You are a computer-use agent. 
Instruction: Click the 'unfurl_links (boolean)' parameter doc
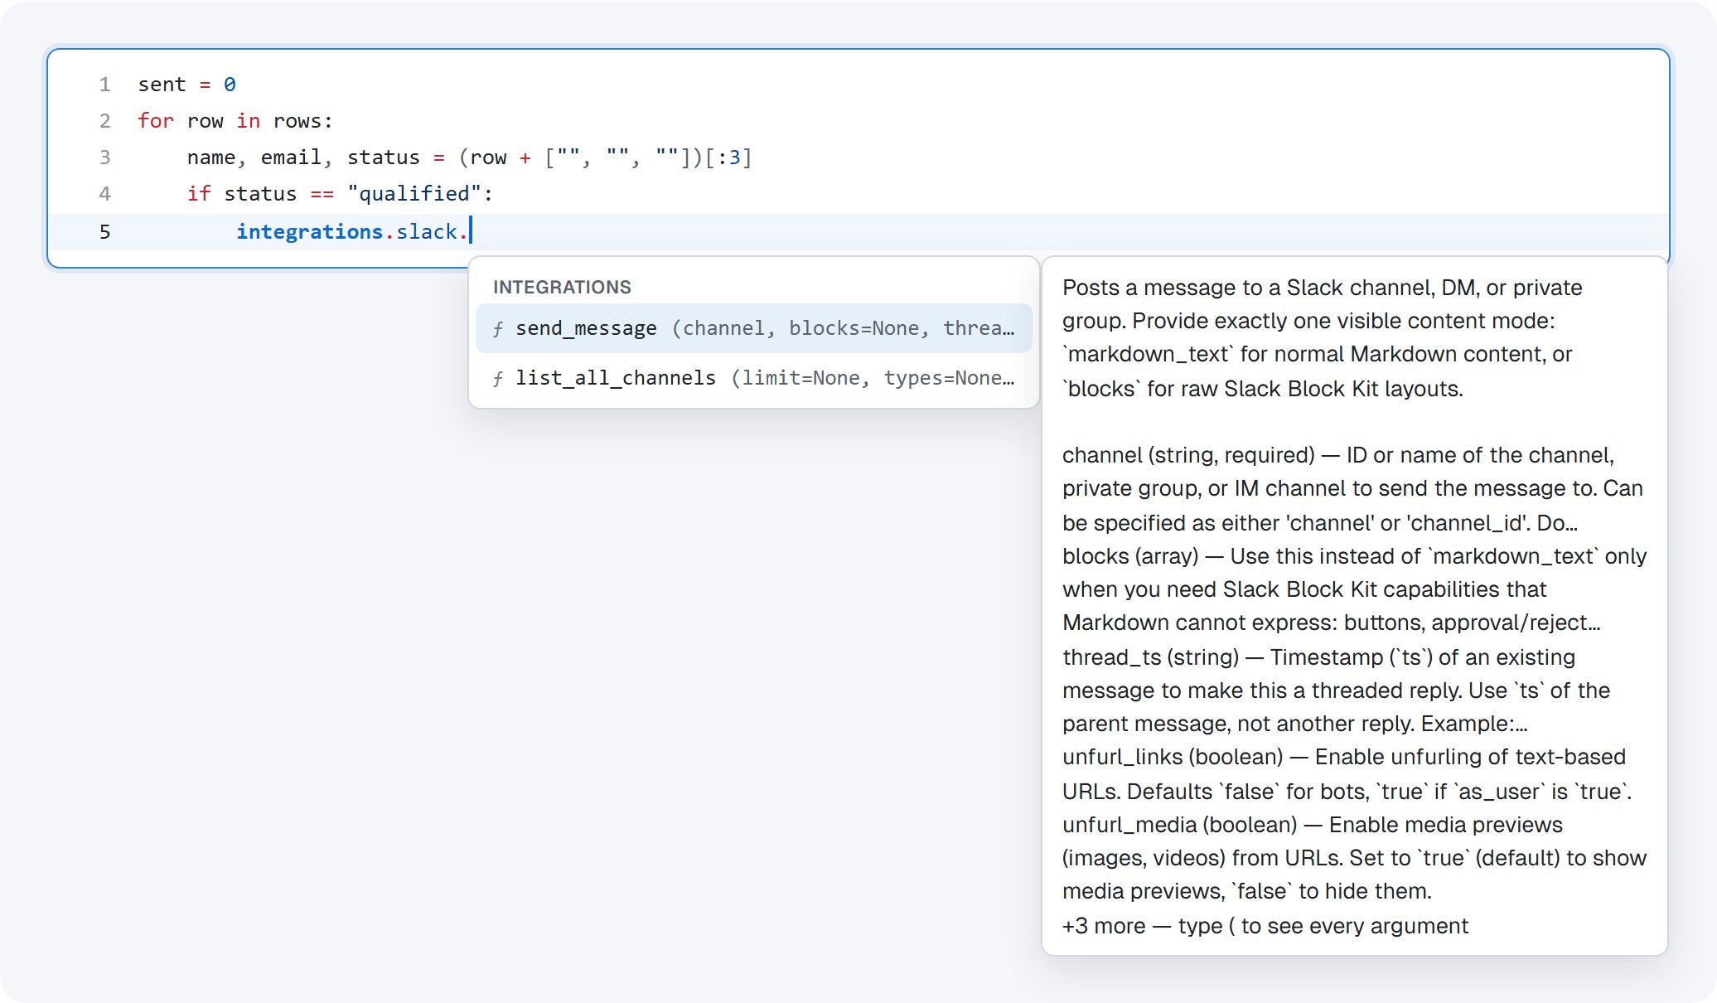click(x=1347, y=774)
